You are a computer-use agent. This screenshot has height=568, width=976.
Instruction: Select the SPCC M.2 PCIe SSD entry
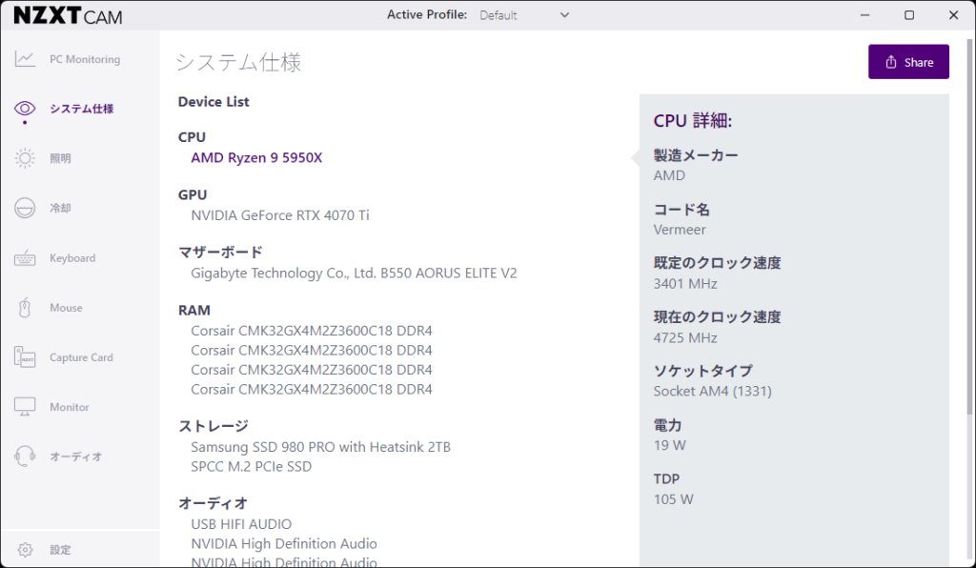point(251,466)
